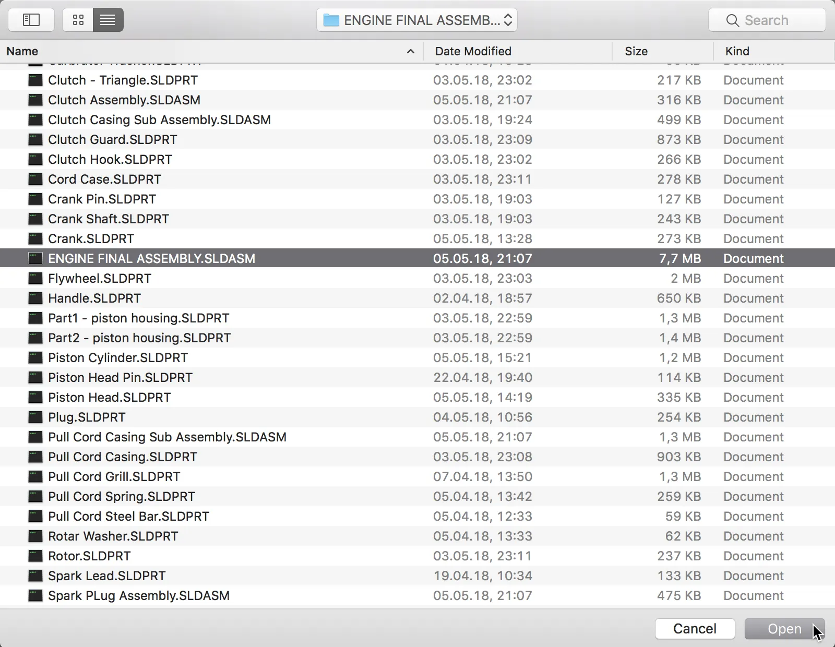
Task: Open ENGINE FINAL ASSEMB... folder dropdown
Action: pyautogui.click(x=417, y=20)
